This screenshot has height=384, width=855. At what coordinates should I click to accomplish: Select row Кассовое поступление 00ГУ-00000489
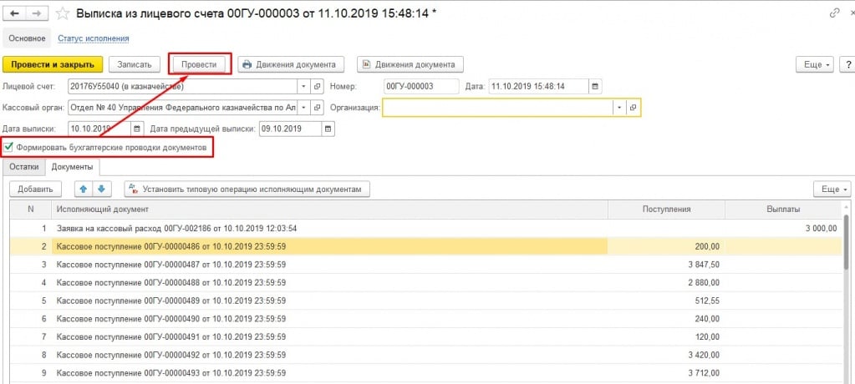425,301
